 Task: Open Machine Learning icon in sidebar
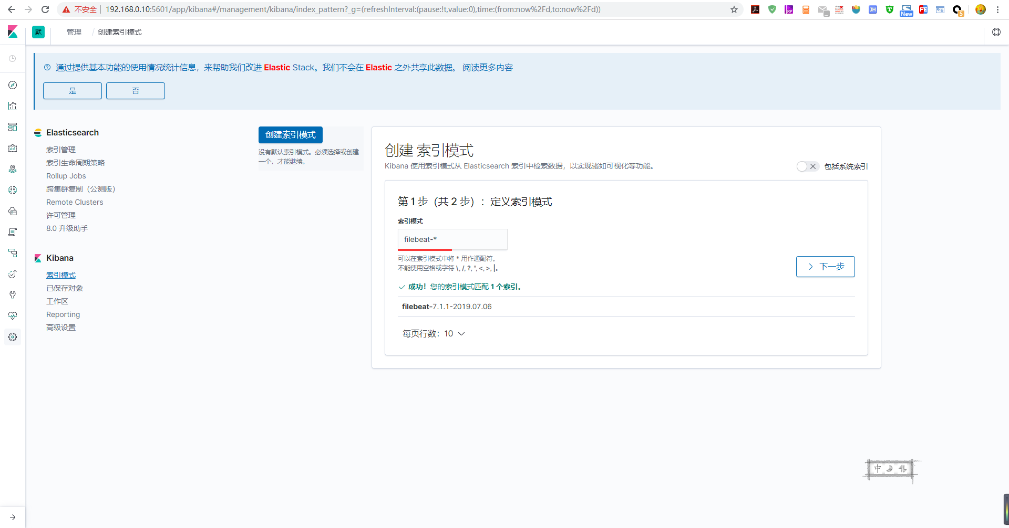pyautogui.click(x=13, y=190)
